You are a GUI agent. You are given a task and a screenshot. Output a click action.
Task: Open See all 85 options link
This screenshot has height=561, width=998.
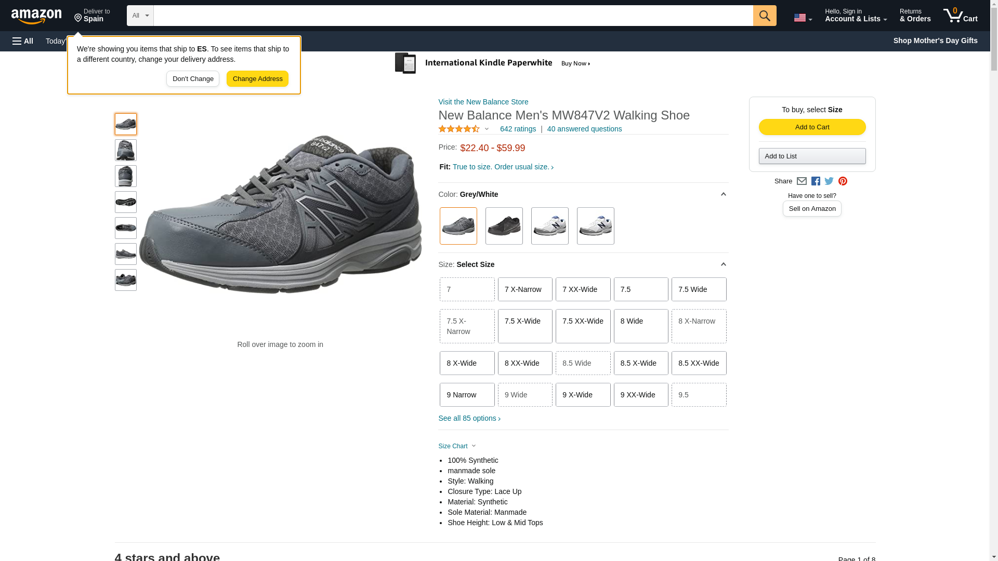pos(469,419)
